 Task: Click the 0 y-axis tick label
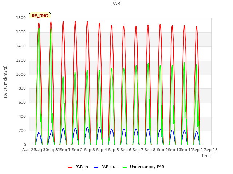click(x=25, y=145)
